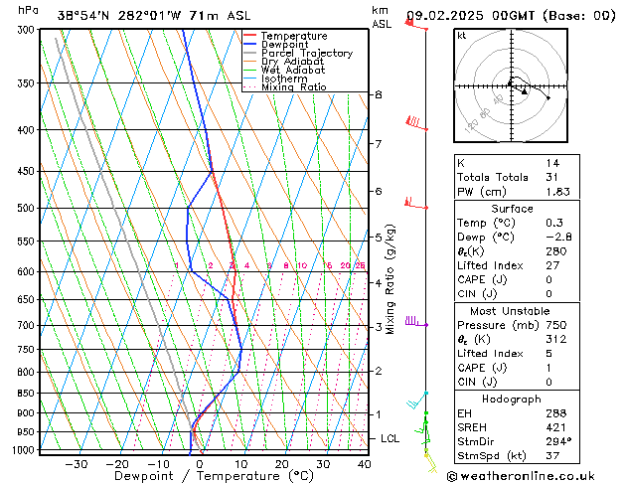Click the LCL level marker label
Viewport: 625px width, 483px height.
tap(391, 438)
